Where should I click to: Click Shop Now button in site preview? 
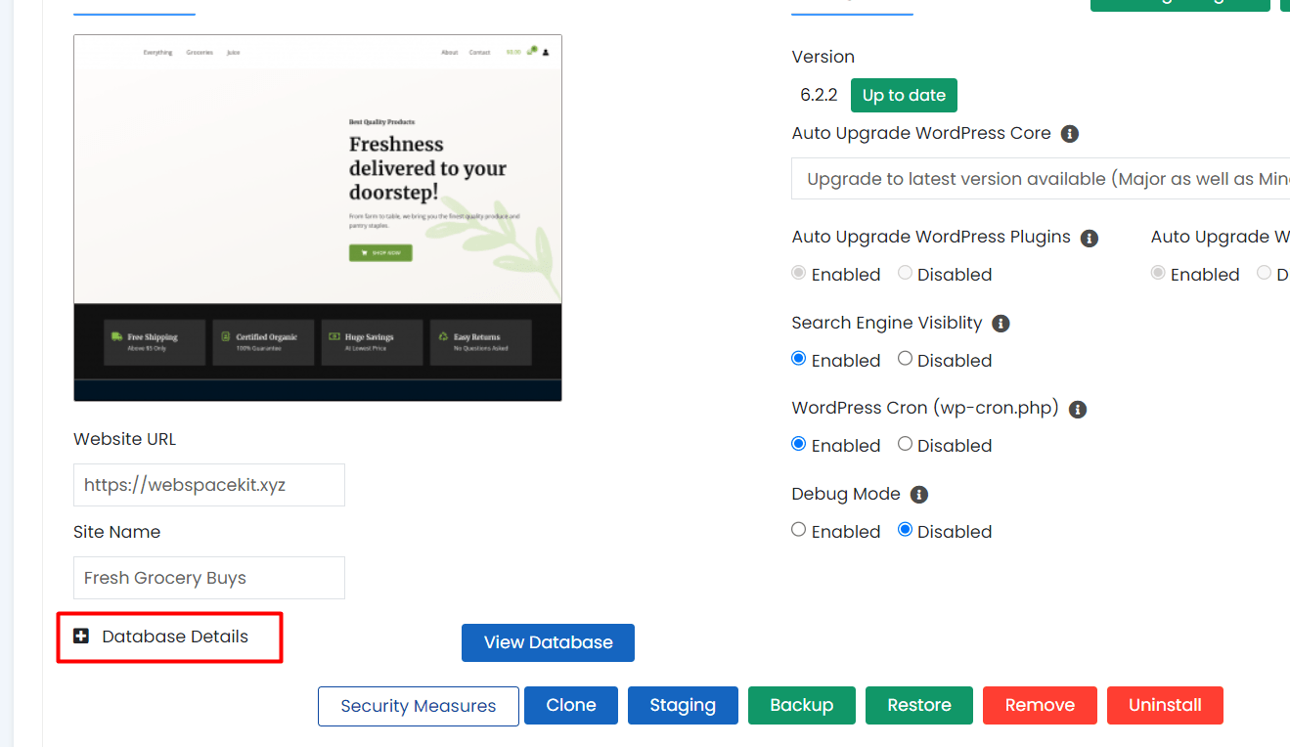(380, 253)
